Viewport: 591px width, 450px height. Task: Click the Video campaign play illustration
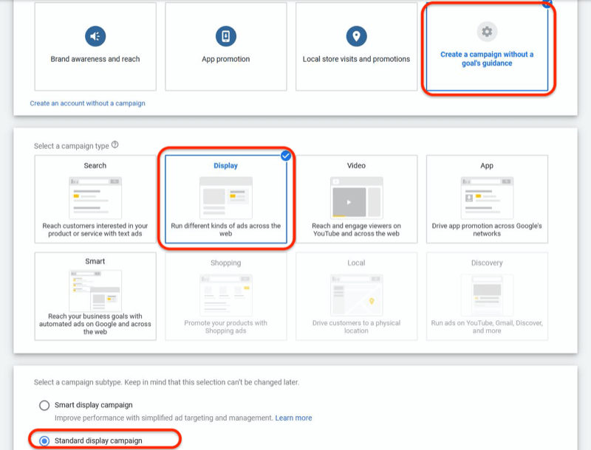356,198
